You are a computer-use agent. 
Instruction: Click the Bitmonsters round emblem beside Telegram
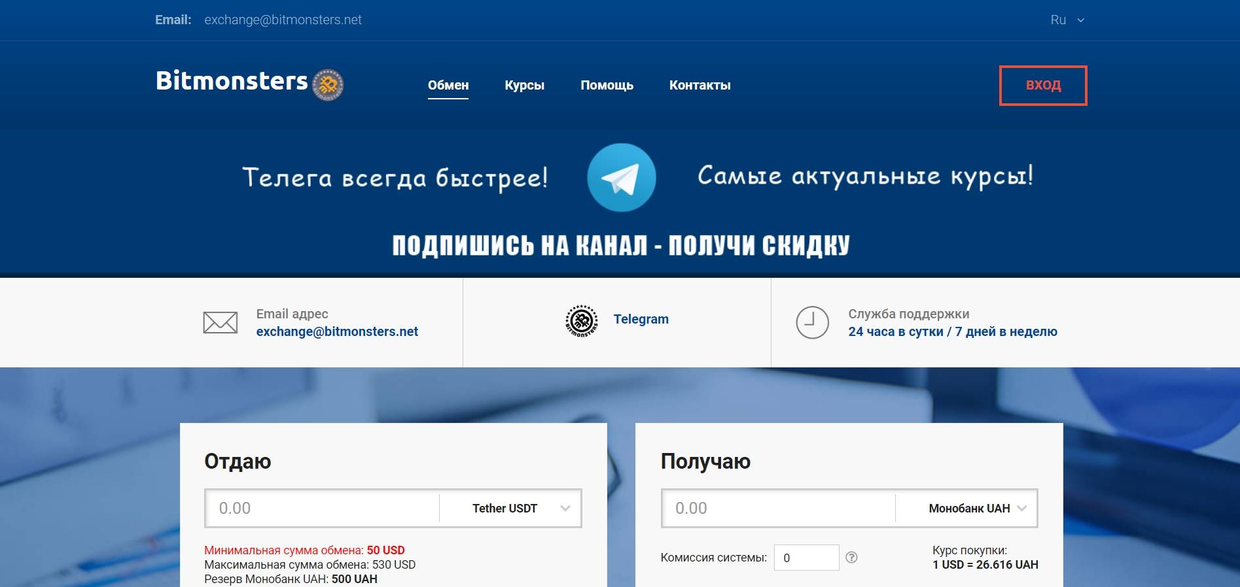[x=582, y=321]
